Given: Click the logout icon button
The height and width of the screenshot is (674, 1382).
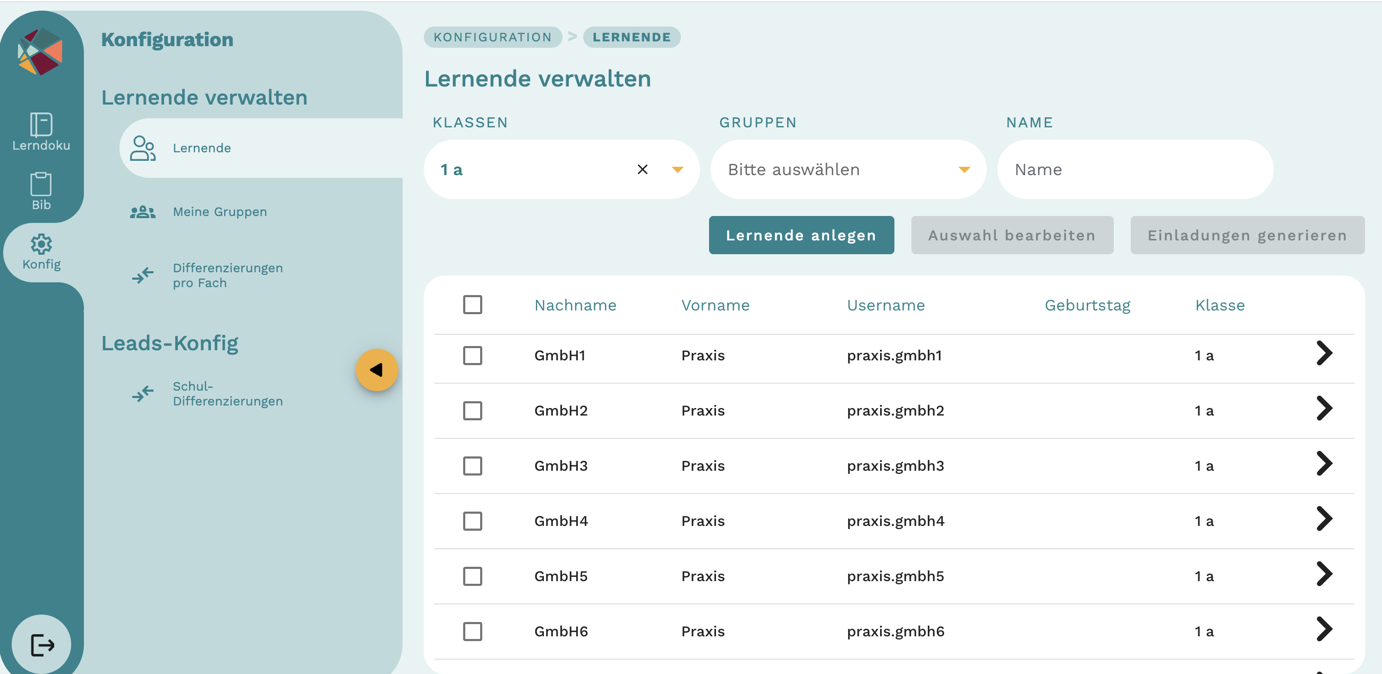Looking at the screenshot, I should coord(42,644).
